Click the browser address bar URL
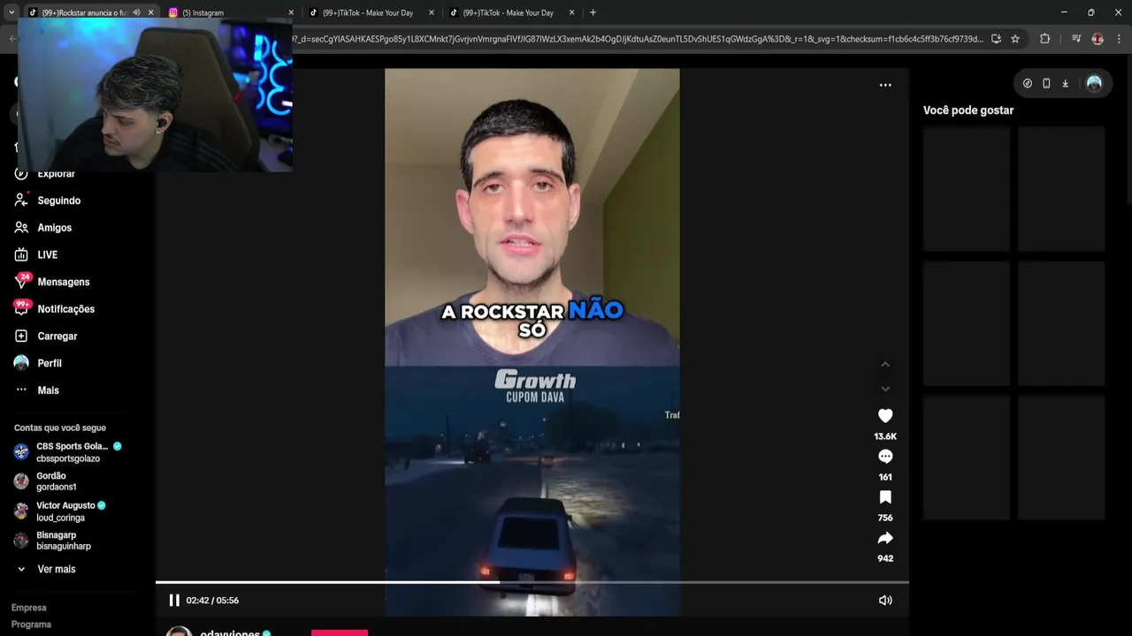Viewport: 1132px width, 636px height. coord(637,39)
